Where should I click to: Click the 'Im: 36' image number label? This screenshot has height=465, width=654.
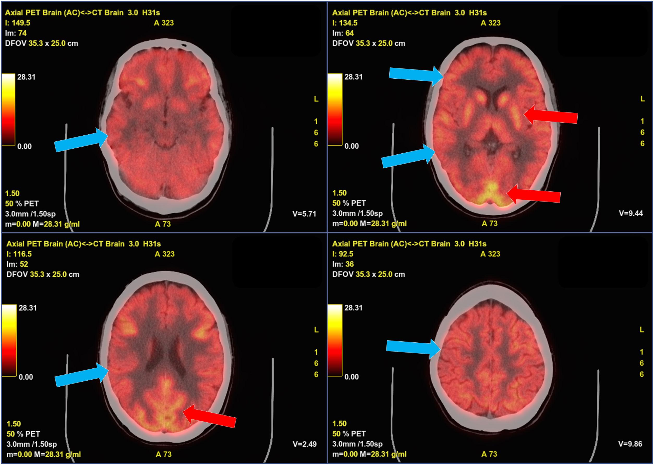(343, 264)
